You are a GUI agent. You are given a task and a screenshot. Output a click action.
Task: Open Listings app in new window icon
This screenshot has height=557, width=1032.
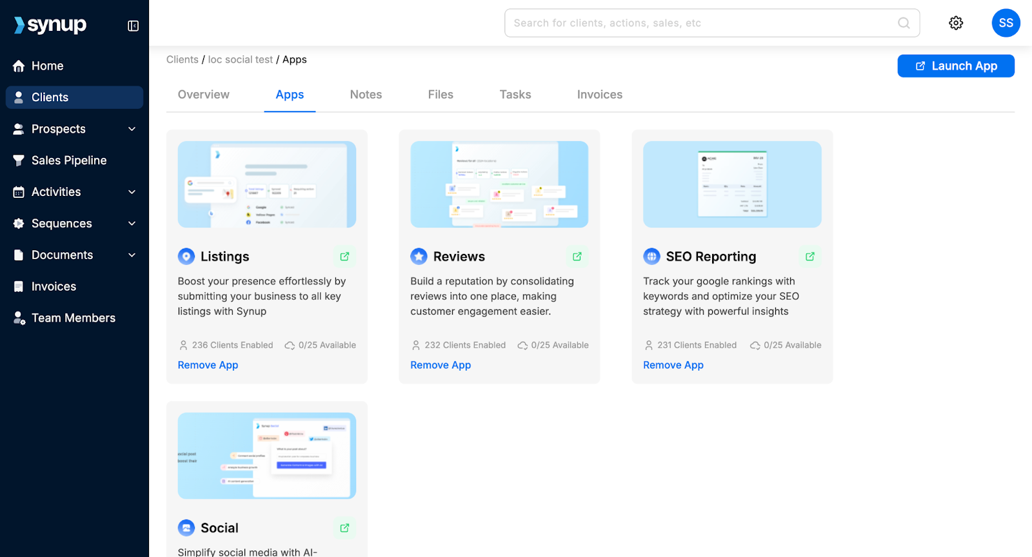coord(344,257)
